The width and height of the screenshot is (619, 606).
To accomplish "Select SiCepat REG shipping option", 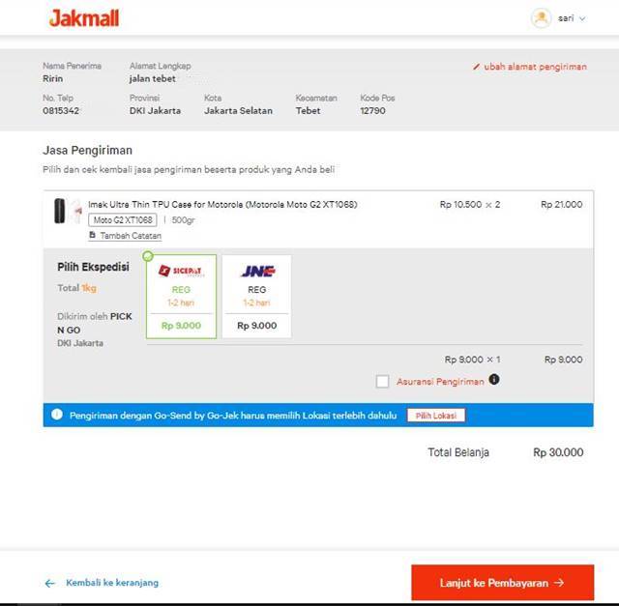I will (x=181, y=297).
